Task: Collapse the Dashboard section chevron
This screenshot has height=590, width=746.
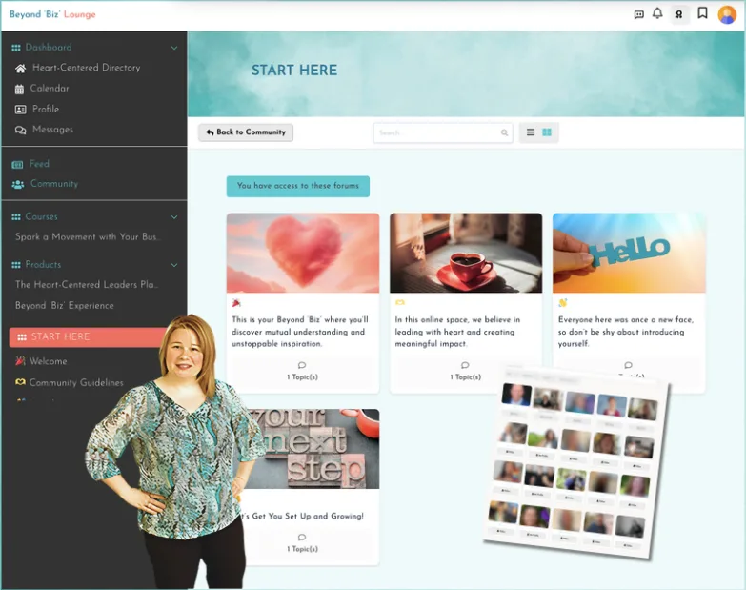Action: tap(173, 48)
